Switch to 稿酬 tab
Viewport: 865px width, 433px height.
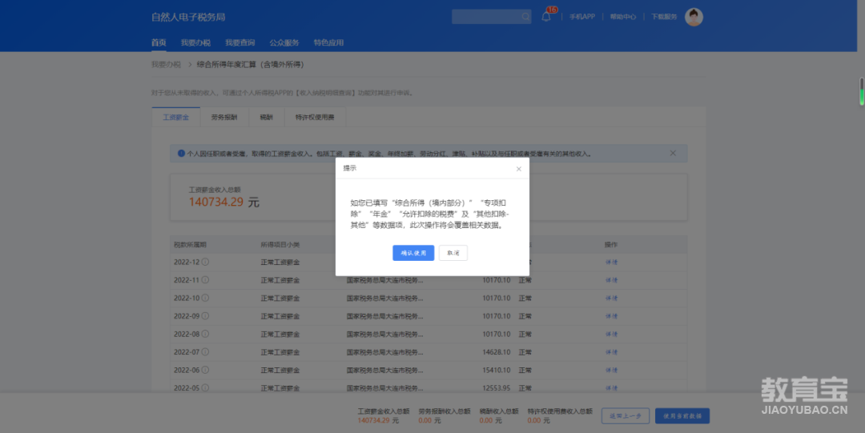(267, 117)
